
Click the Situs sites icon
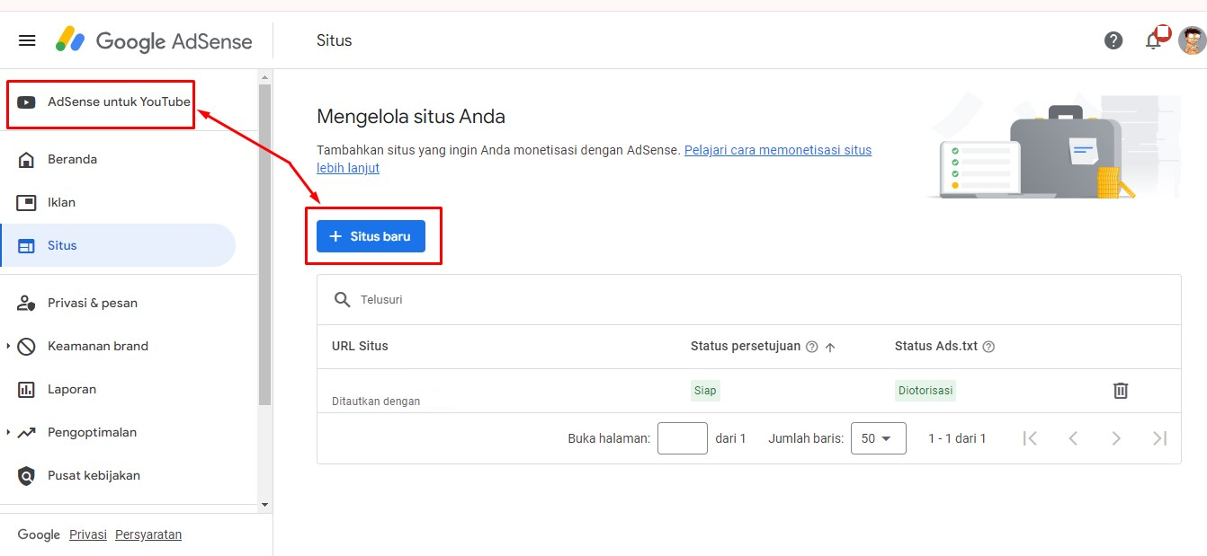pos(27,246)
